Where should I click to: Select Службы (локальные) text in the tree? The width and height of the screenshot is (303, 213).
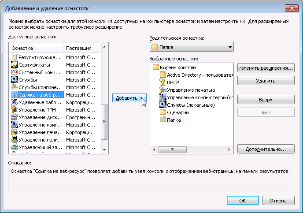(191, 105)
